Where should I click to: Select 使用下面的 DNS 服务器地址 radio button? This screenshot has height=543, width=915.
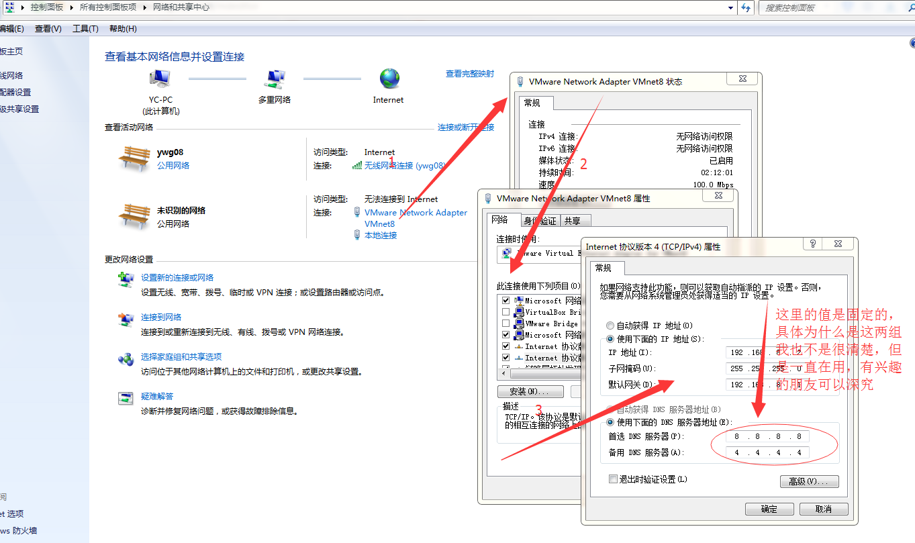click(610, 422)
